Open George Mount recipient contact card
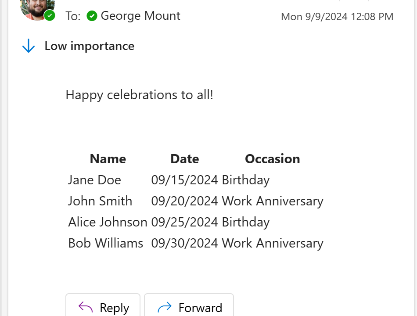 pyautogui.click(x=140, y=16)
